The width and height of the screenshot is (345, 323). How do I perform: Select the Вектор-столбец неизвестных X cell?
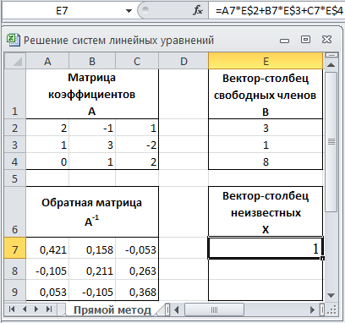[266, 211]
